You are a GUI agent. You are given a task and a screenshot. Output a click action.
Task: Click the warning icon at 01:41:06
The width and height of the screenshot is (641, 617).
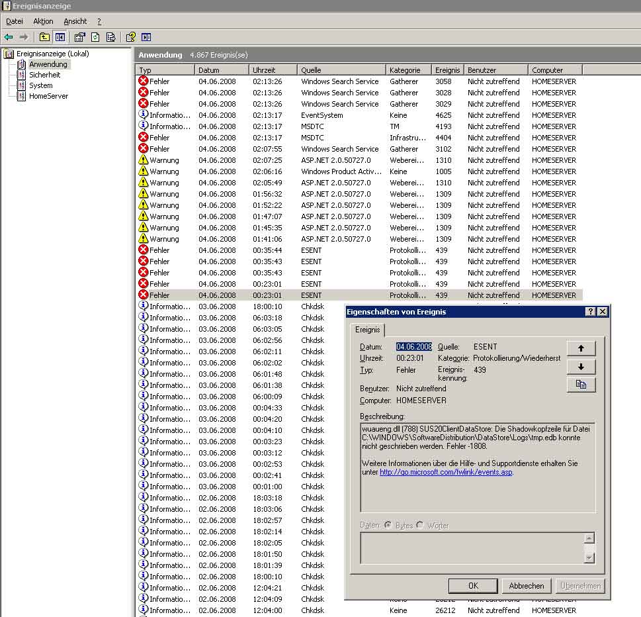point(143,238)
